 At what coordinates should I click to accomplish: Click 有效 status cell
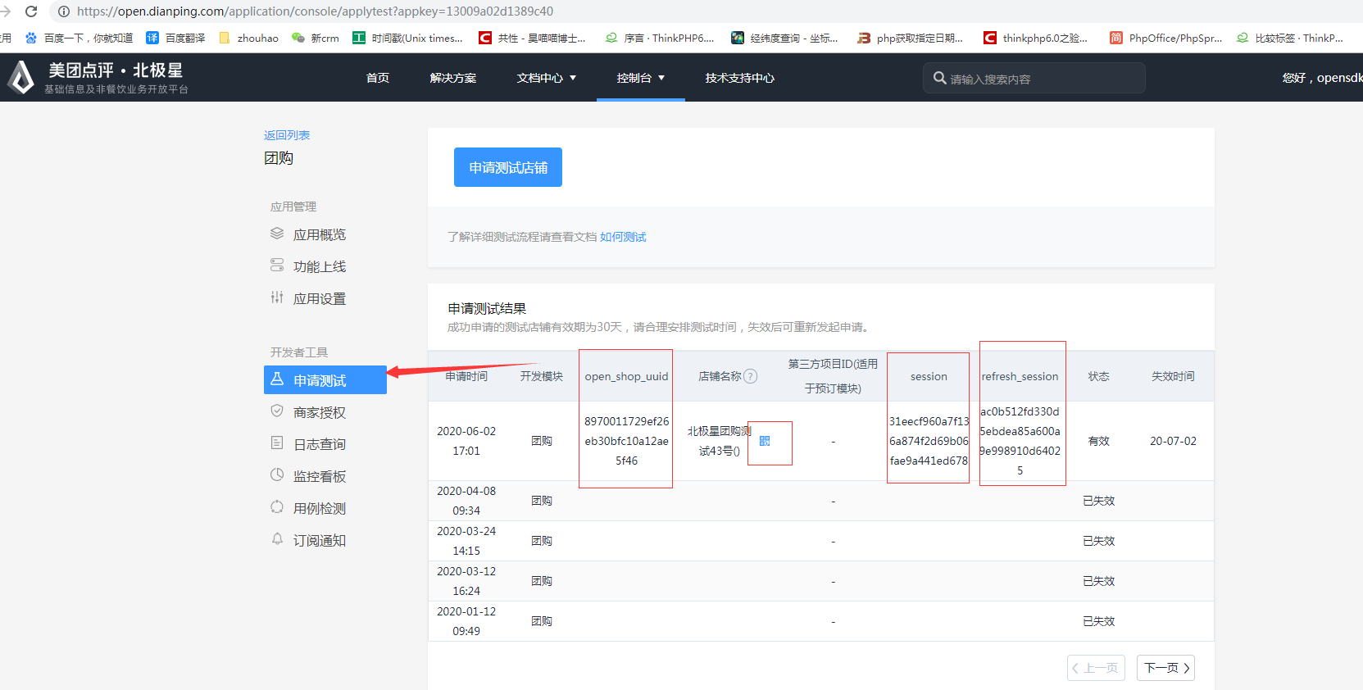[x=1098, y=441]
